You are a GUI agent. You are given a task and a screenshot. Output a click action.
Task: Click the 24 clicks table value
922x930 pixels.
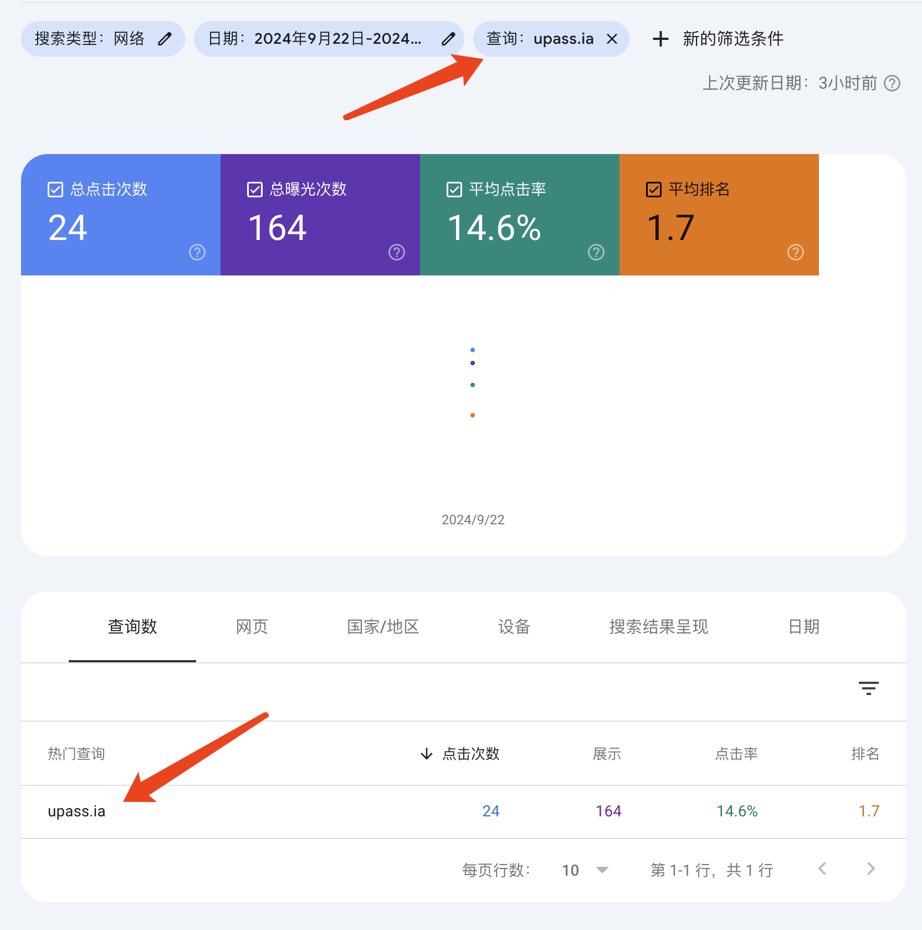tap(491, 811)
